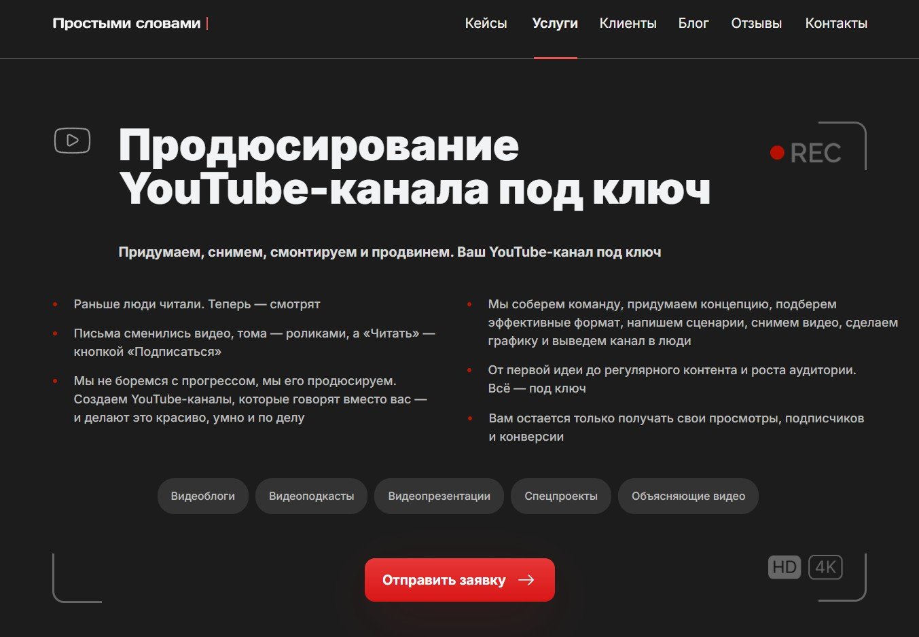Click the HD quality badge
The image size is (919, 637).
point(785,567)
